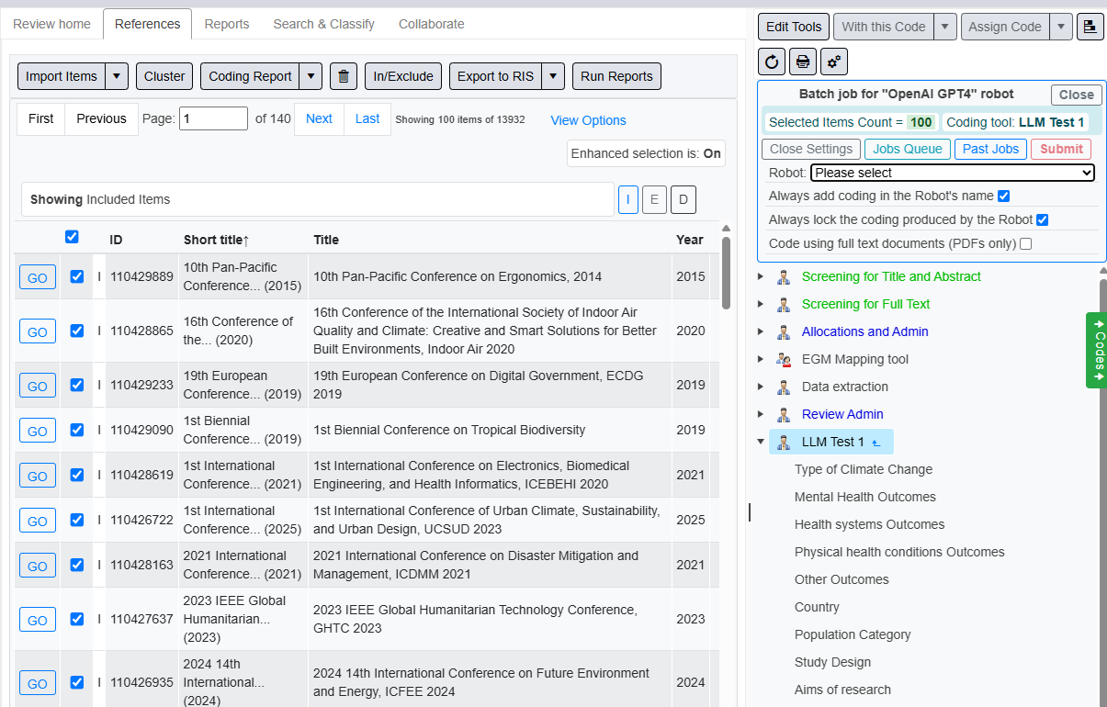
Task: Uncheck the select-all checkbox in table header
Action: point(72,237)
